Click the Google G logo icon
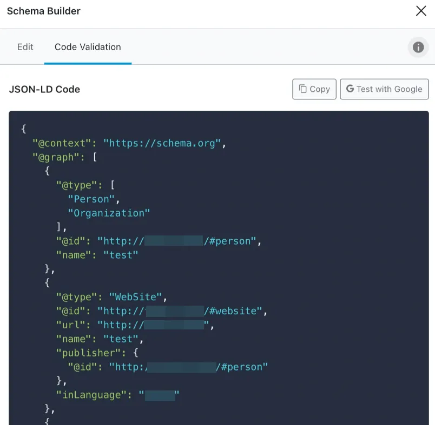 coord(350,89)
